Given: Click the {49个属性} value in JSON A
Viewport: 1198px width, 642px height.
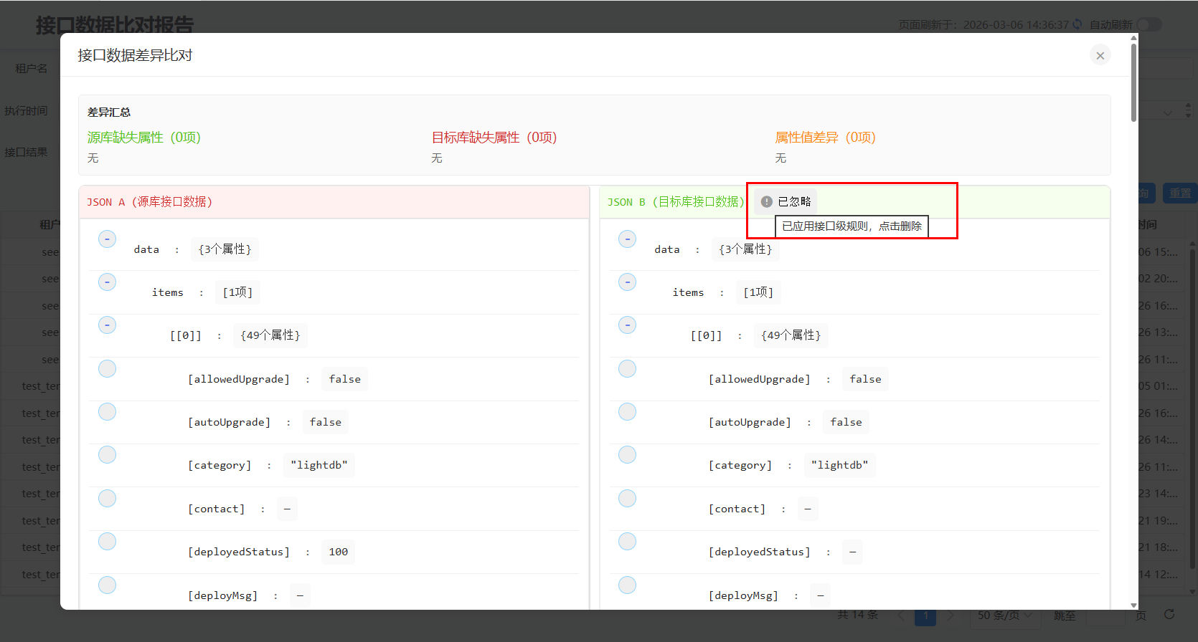Looking at the screenshot, I should pos(270,335).
